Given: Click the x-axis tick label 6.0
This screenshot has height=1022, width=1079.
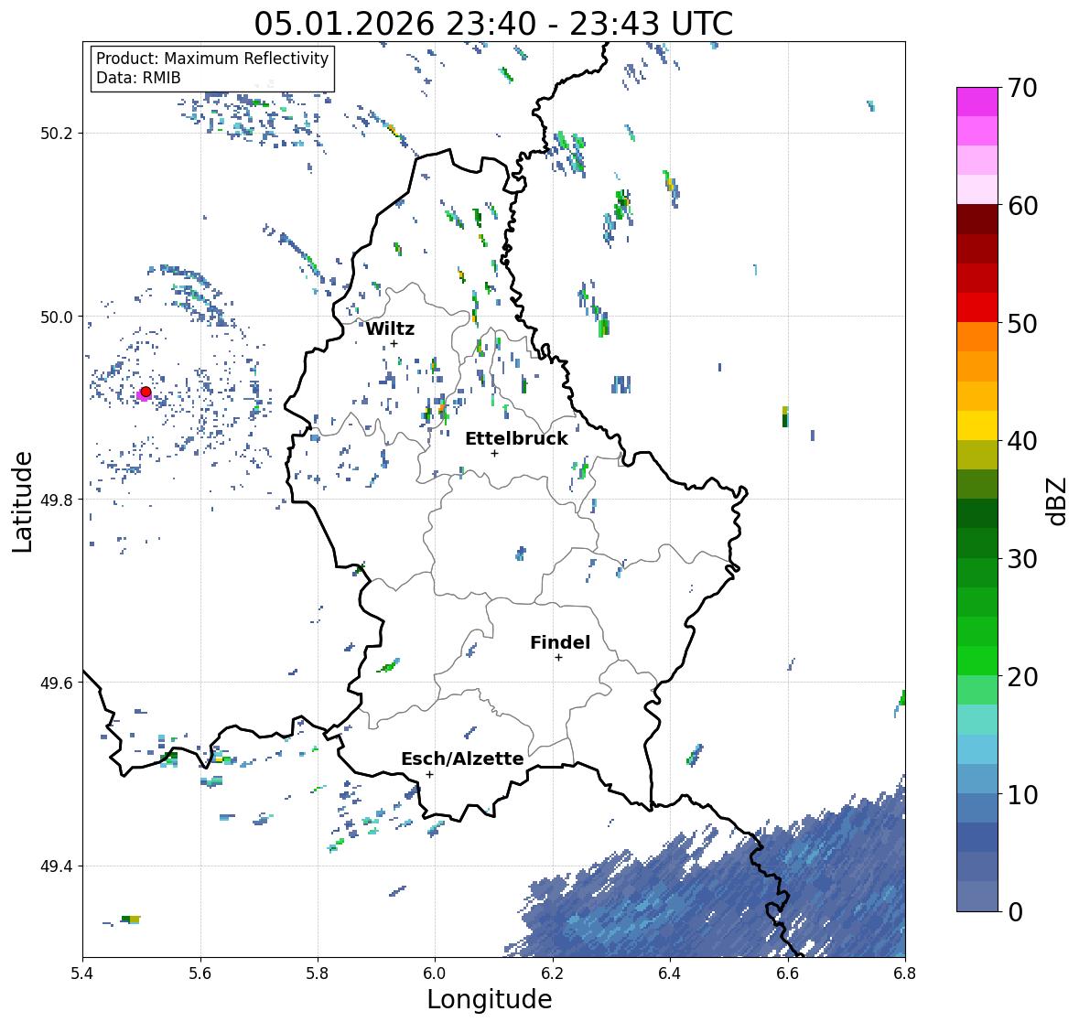Looking at the screenshot, I should click(435, 974).
